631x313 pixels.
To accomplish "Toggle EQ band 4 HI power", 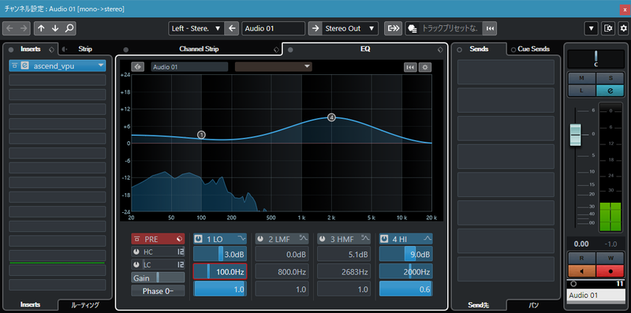I will click(384, 239).
